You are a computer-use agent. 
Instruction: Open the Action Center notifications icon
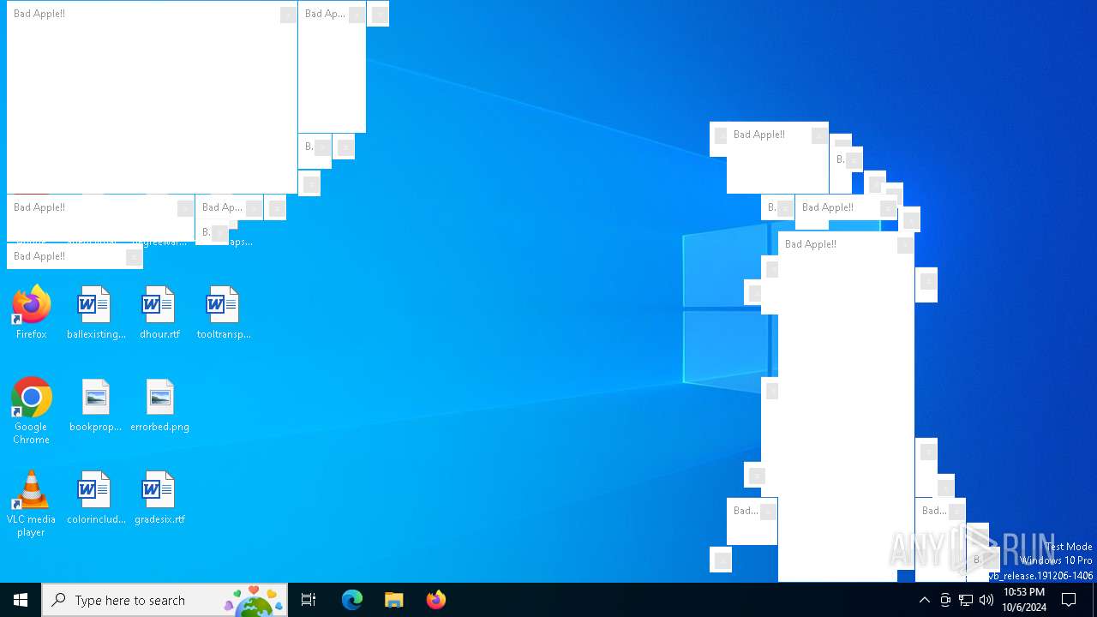(x=1069, y=600)
